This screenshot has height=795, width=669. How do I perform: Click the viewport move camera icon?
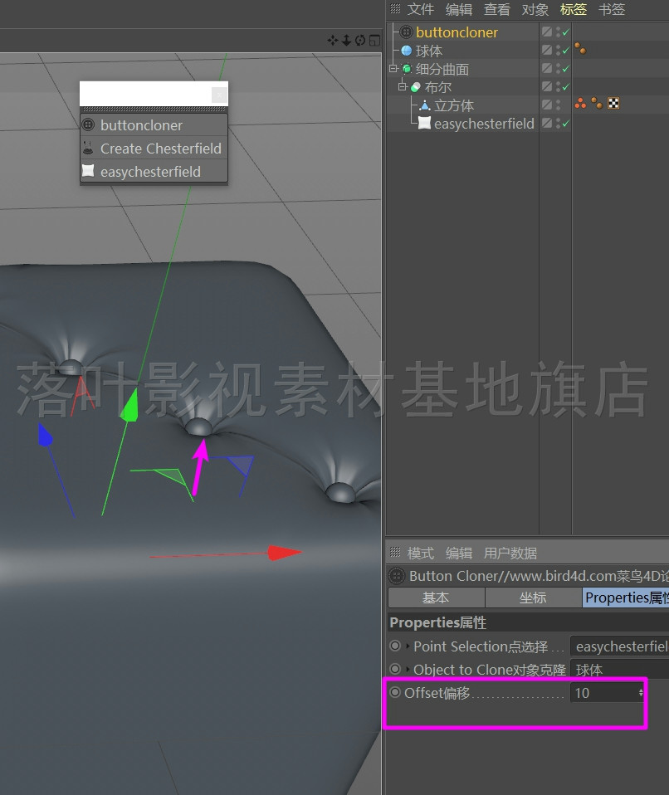(x=333, y=40)
